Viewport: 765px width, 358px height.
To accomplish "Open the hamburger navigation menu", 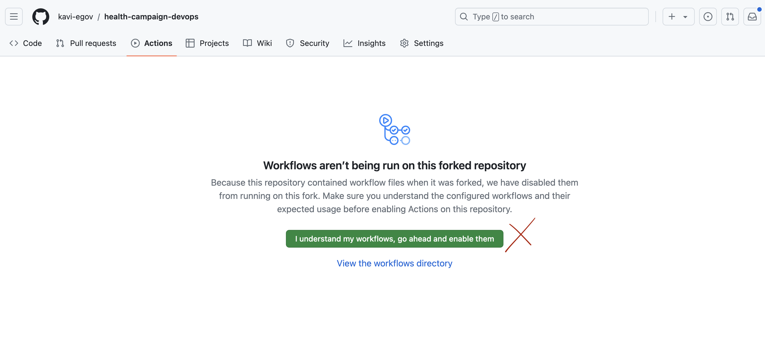I will click(x=14, y=17).
